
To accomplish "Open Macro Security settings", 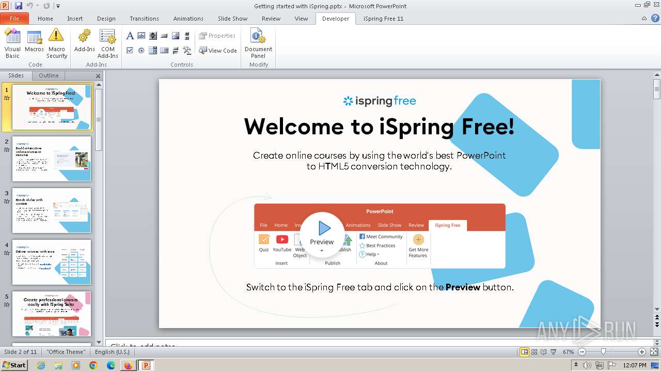I will [57, 43].
